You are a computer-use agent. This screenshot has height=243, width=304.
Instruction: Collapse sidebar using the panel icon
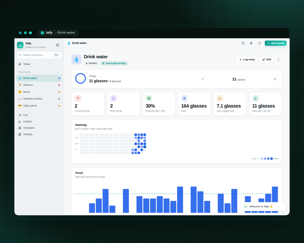58,45
